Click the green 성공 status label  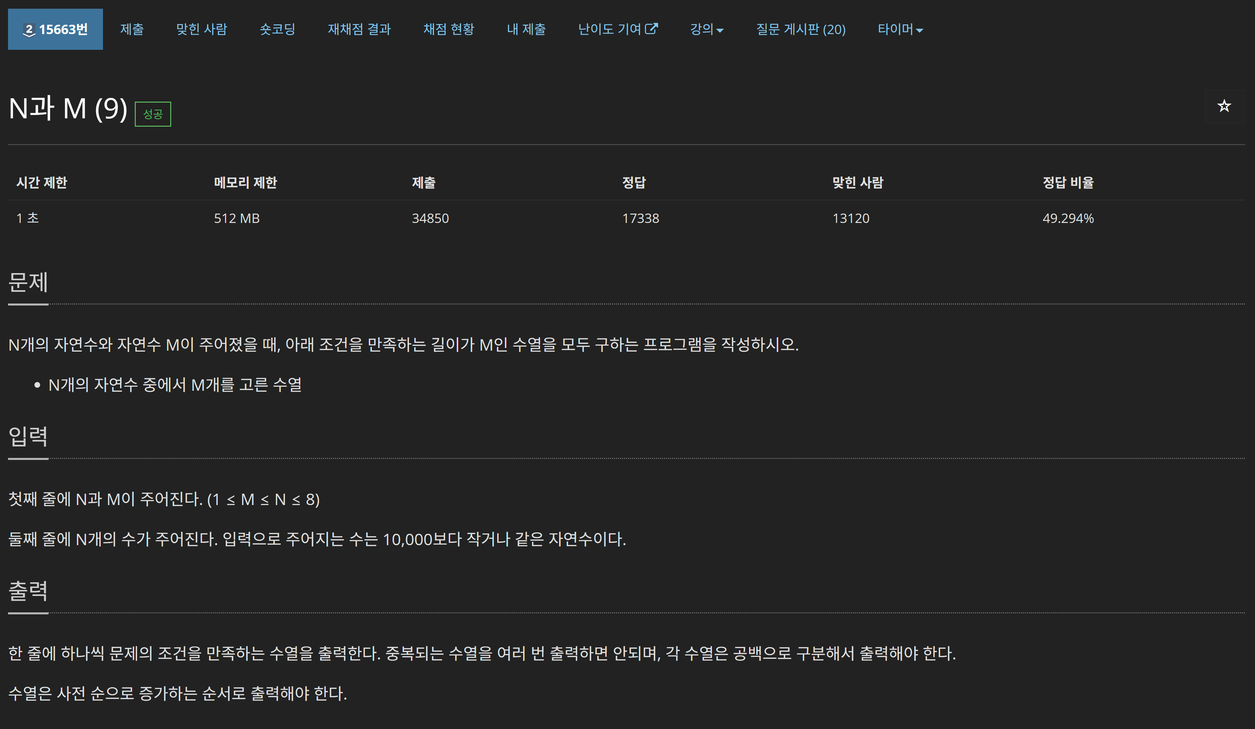click(153, 114)
